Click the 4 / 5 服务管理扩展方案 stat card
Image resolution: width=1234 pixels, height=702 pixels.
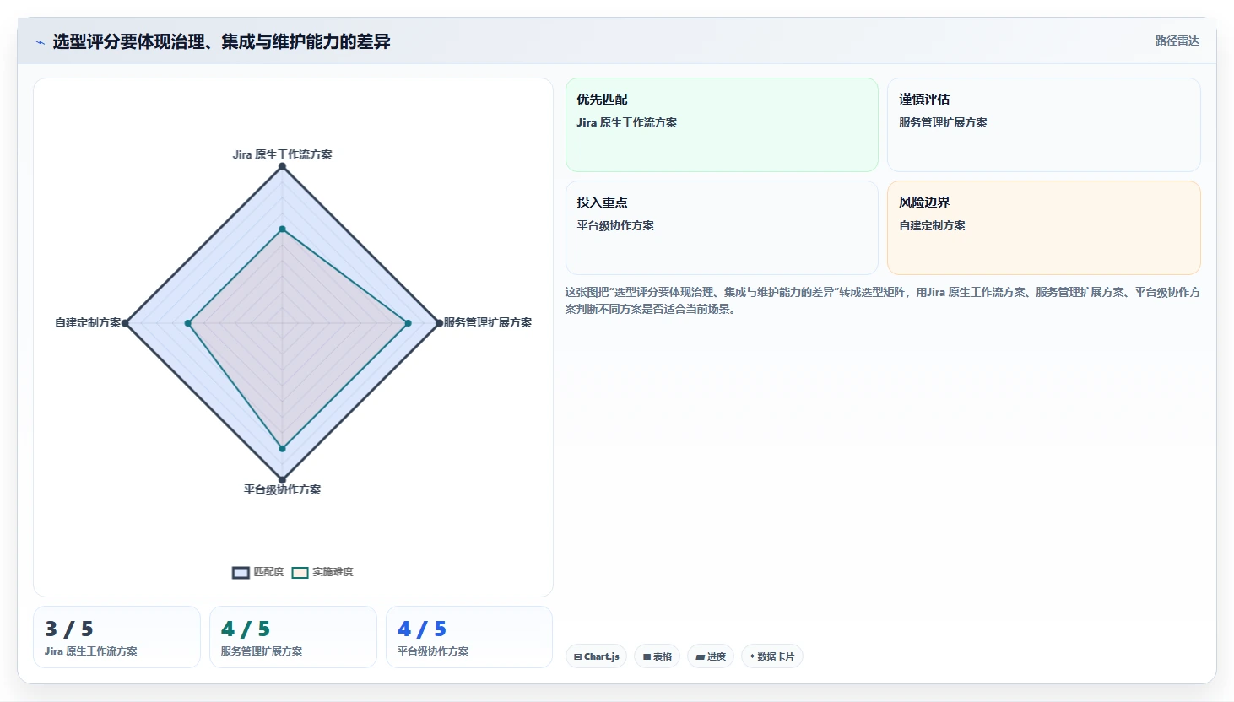tap(293, 637)
